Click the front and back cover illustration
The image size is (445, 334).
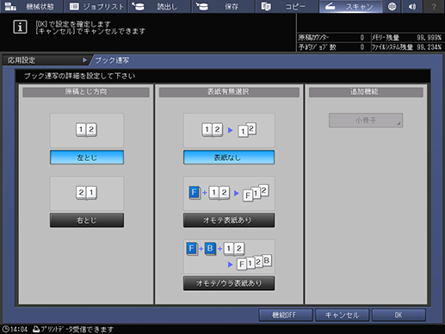coord(229,257)
